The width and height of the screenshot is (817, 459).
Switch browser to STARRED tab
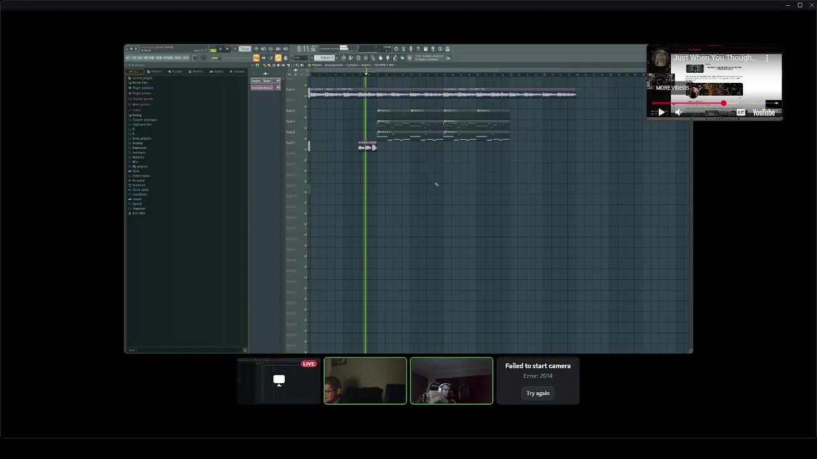(x=237, y=71)
